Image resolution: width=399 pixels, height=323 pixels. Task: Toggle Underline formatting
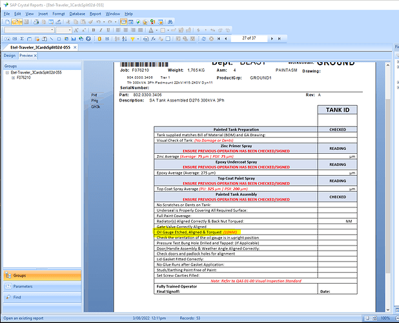pos(107,30)
